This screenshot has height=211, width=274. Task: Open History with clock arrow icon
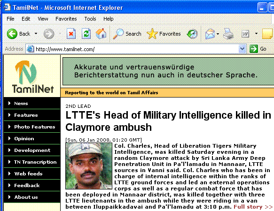[x=192, y=34]
